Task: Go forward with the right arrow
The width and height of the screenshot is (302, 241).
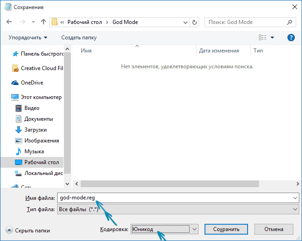Action: [x=23, y=22]
